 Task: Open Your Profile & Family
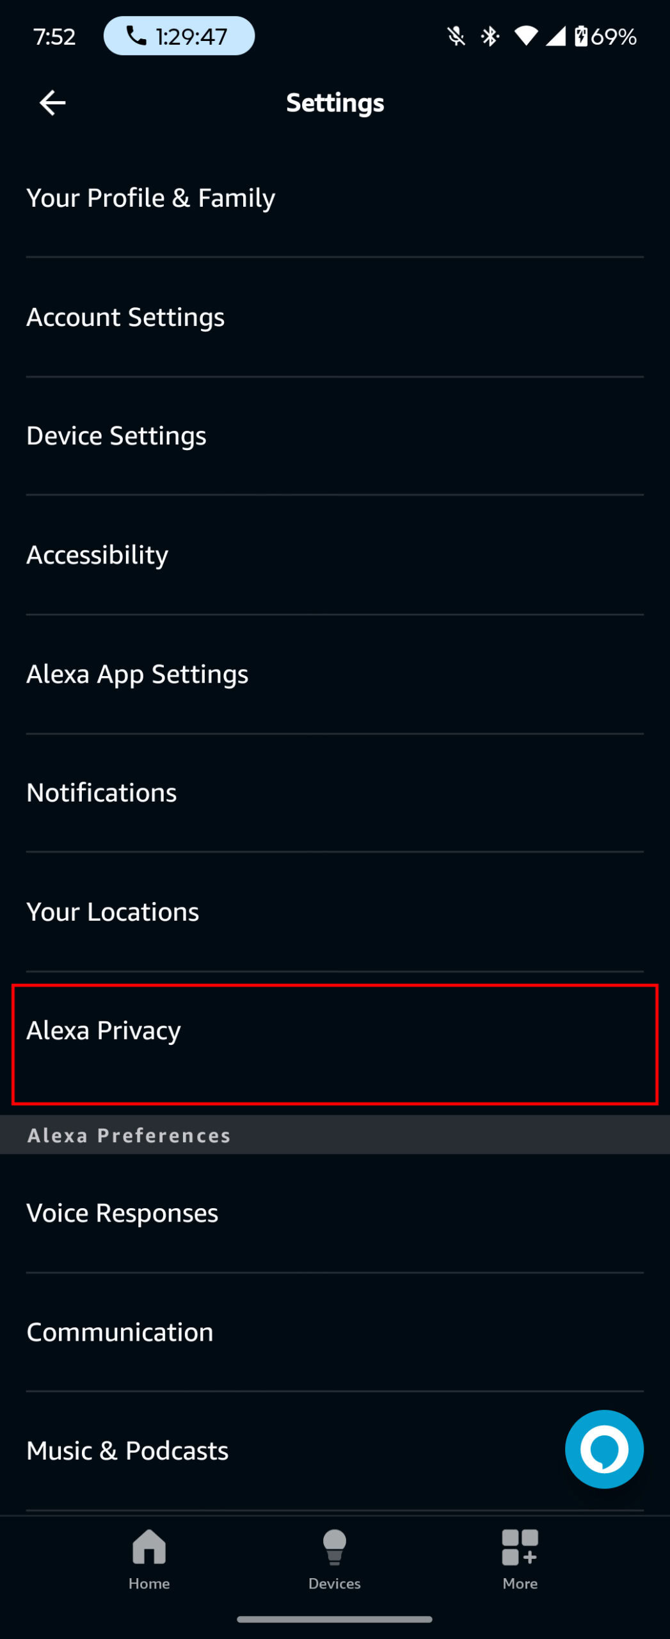pyautogui.click(x=151, y=198)
